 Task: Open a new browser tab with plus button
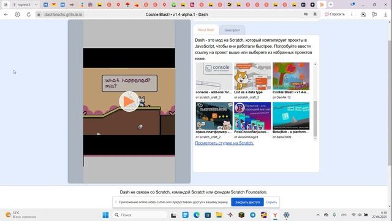pos(331,4)
